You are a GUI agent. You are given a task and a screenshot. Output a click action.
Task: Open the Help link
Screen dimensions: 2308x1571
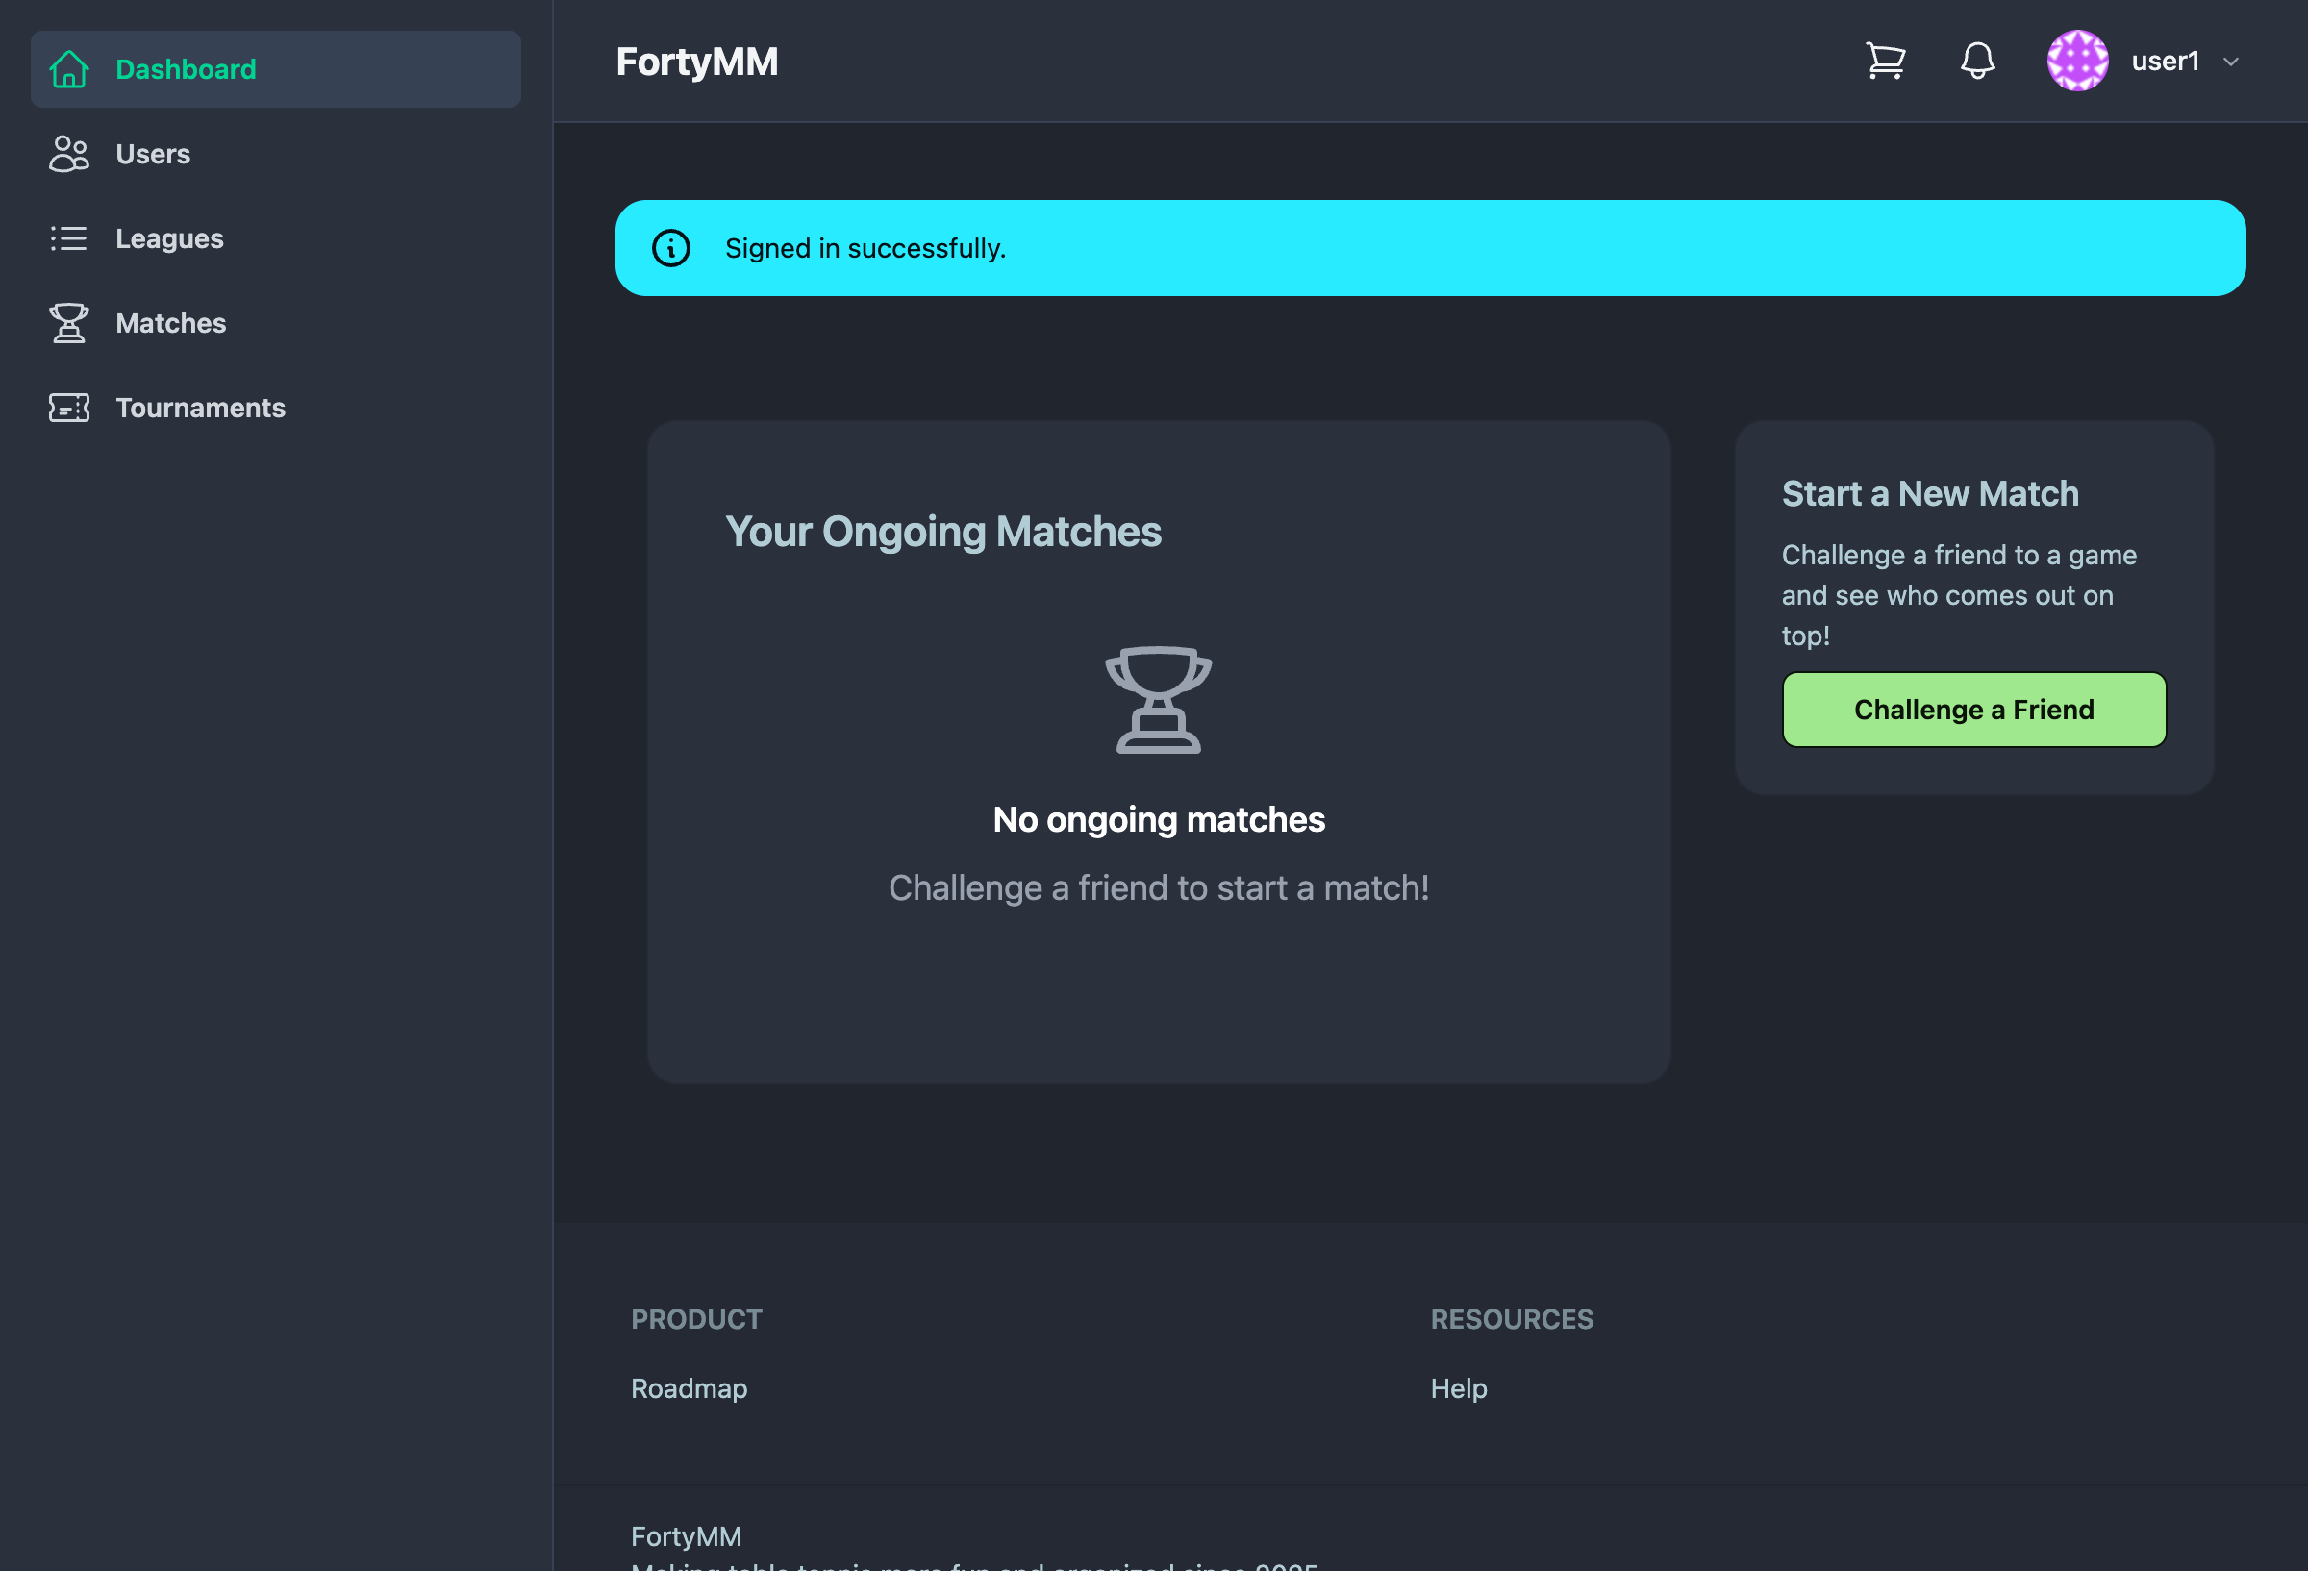point(1458,1388)
